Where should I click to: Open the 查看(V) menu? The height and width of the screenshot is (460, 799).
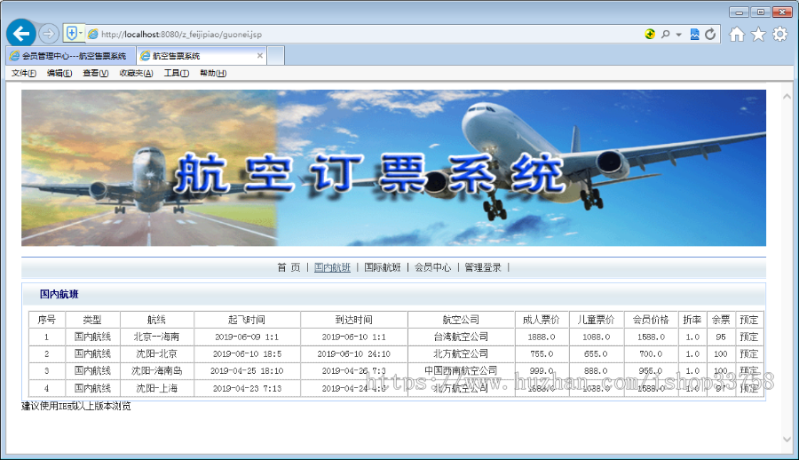96,73
